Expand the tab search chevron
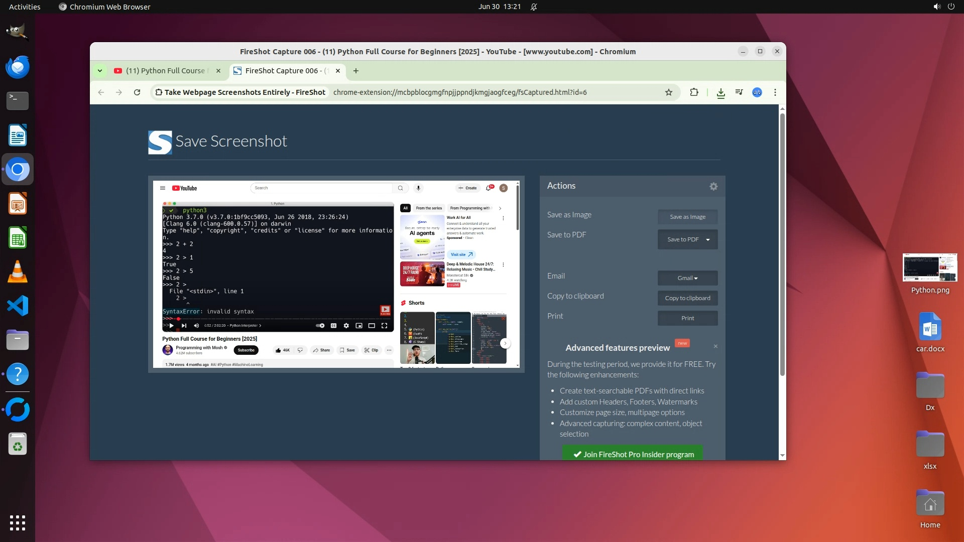Image resolution: width=964 pixels, height=542 pixels. pyautogui.click(x=100, y=71)
